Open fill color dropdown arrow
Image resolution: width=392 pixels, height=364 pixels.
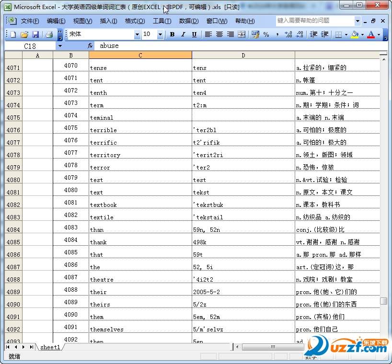pos(362,35)
